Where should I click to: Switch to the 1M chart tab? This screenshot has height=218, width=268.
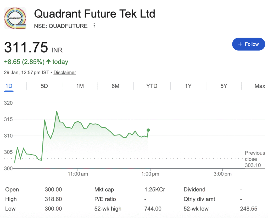(x=80, y=86)
